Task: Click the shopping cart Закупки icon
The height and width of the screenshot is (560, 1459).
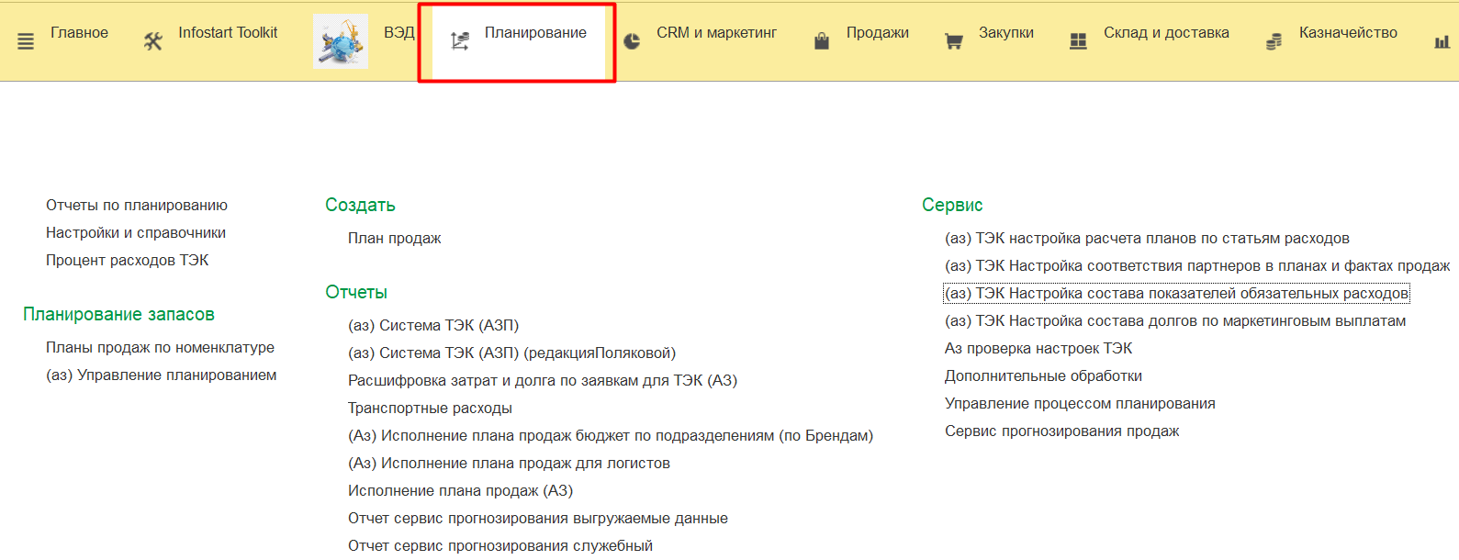Action: coord(954,41)
